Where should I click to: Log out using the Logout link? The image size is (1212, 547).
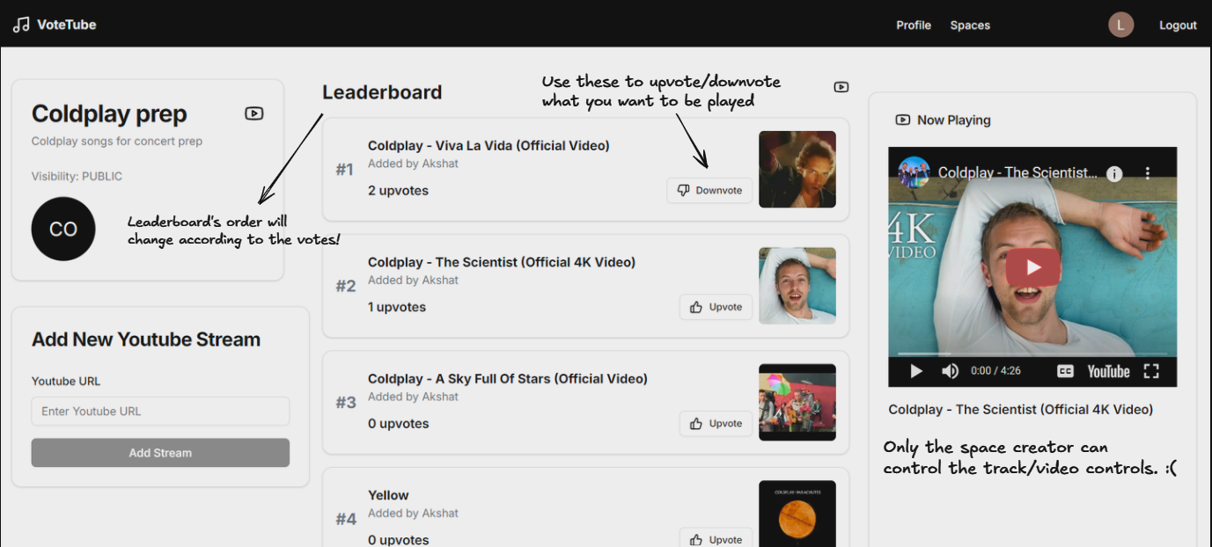(1178, 25)
